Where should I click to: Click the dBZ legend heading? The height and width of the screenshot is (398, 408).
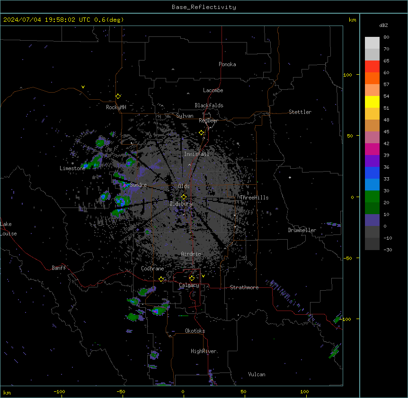383,26
